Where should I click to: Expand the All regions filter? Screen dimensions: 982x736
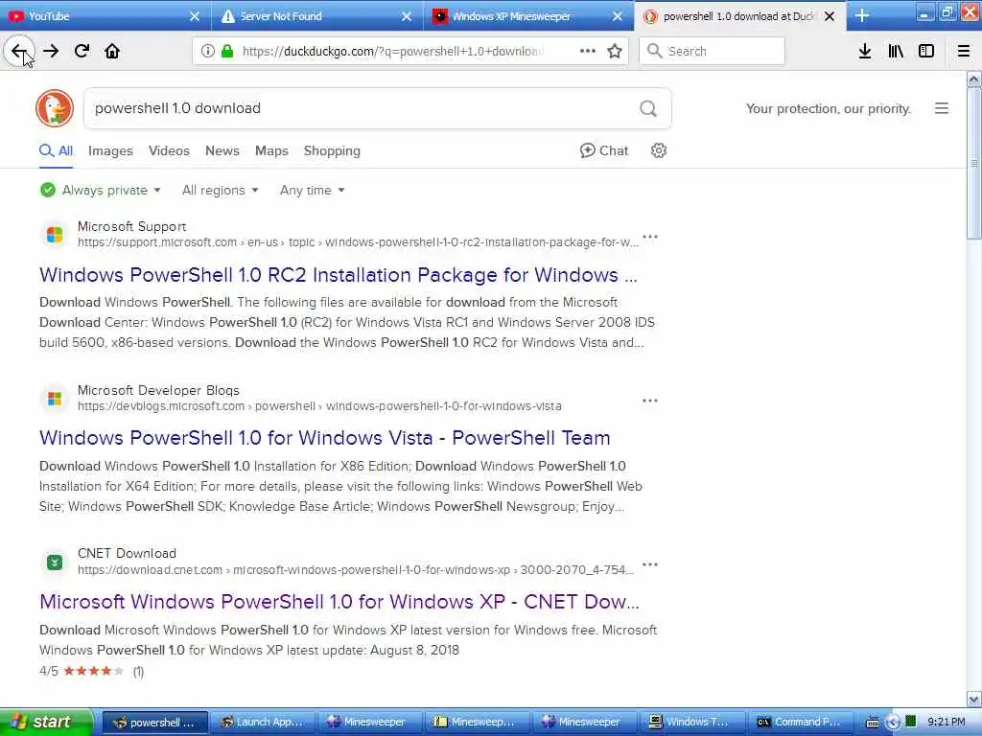[x=220, y=190]
